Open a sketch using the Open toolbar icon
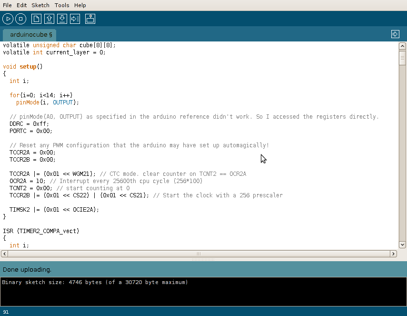This screenshot has width=407, height=316. pyautogui.click(x=49, y=19)
